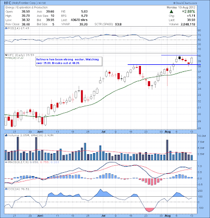Click the date Monday 13-Aug-2012
Image resolution: width=210 pixels, height=218 pixels.
pyautogui.click(x=181, y=8)
